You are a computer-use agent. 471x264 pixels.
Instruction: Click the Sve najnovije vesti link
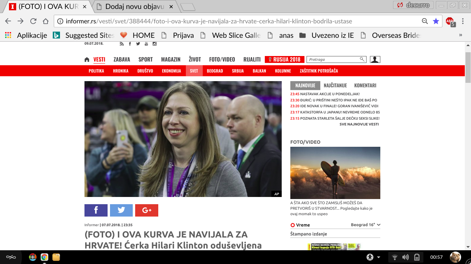(x=359, y=124)
